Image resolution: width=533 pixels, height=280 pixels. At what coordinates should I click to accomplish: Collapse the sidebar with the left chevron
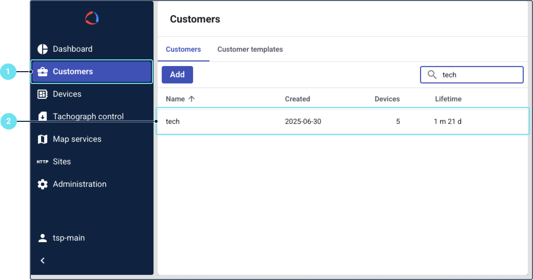pyautogui.click(x=43, y=261)
